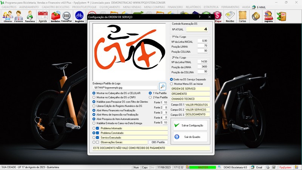Enable the 'Observações Gerais' checkbox
This screenshot has width=302, height=170.
(x=97, y=142)
